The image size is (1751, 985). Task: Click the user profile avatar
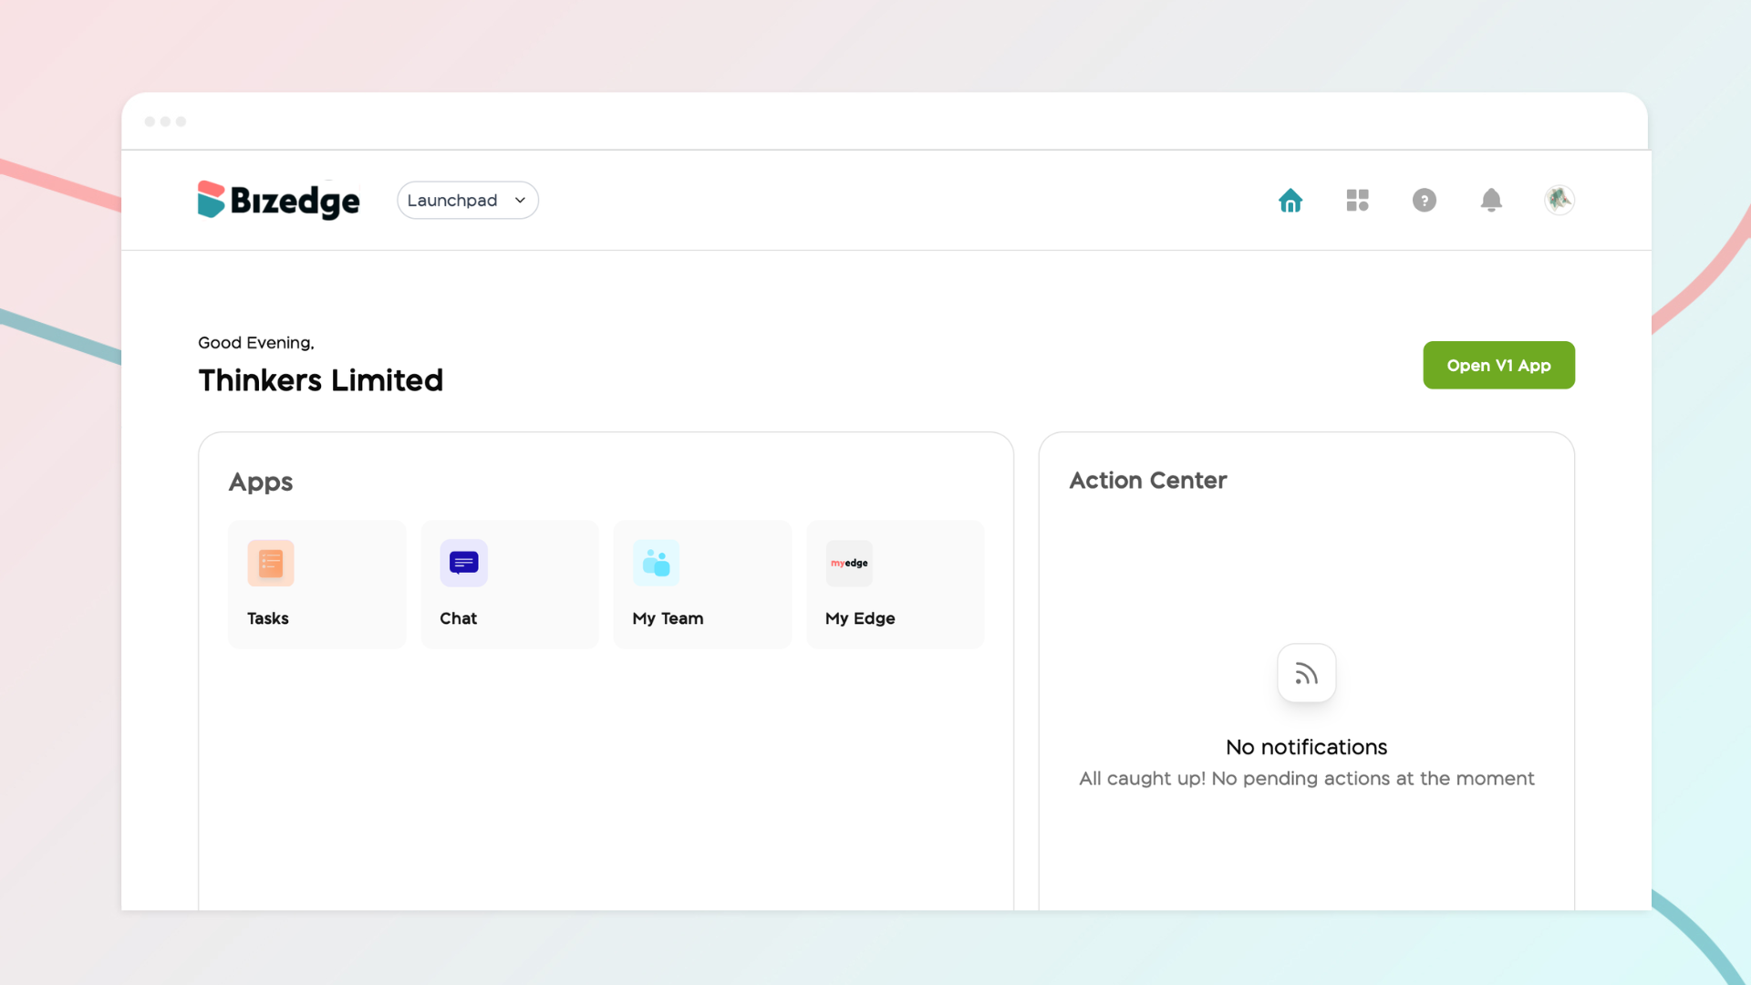[x=1559, y=200]
